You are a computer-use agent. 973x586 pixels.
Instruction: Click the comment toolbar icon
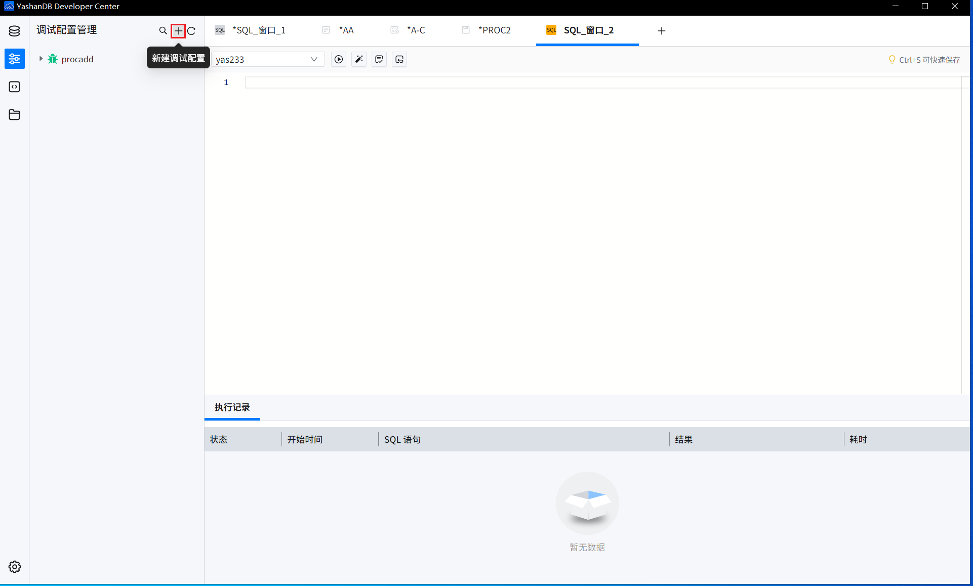tap(379, 59)
